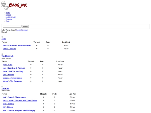This screenshot has height=113, width=151.
Task: Click the 'Never' last post for /pol/ - Politics
Action: (72, 104)
